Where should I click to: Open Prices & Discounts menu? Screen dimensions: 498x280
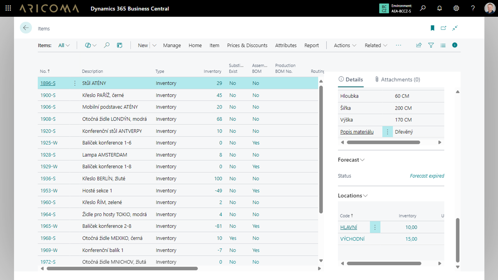click(247, 45)
